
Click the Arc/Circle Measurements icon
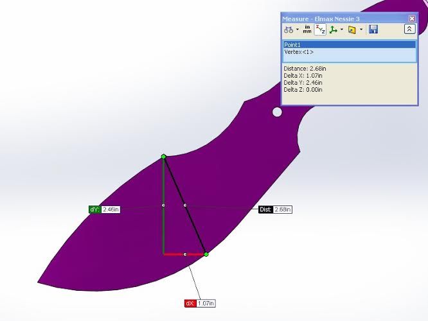point(289,30)
